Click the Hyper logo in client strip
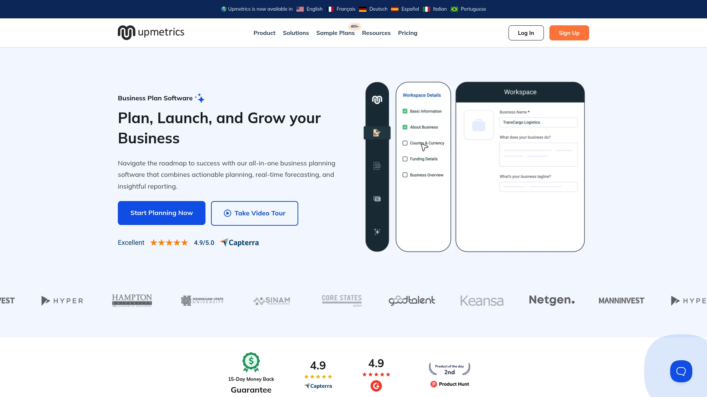 click(x=62, y=301)
